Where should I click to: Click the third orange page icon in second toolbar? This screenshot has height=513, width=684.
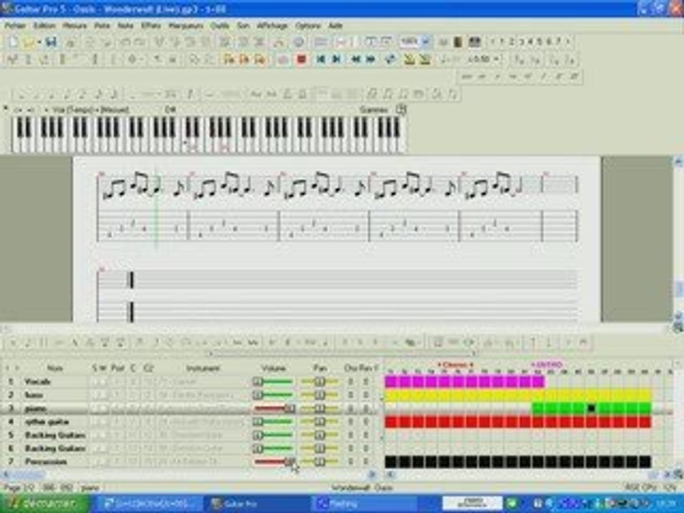[x=260, y=59]
